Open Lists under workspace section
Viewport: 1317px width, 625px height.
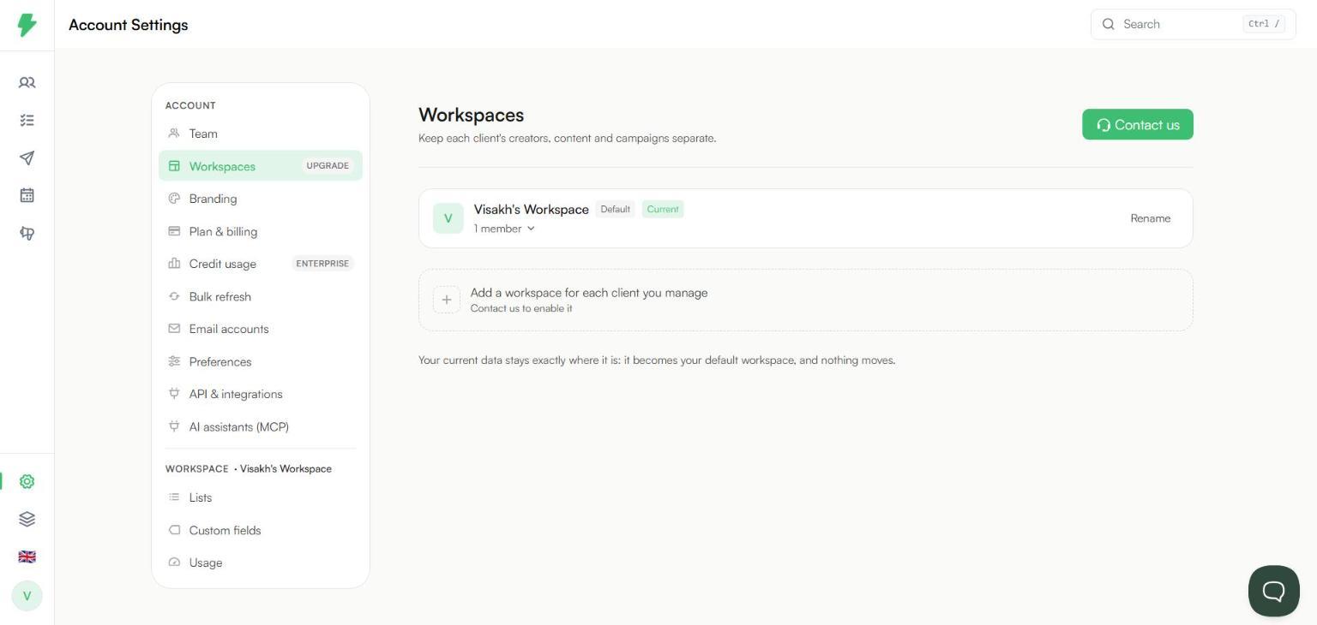click(x=261, y=497)
